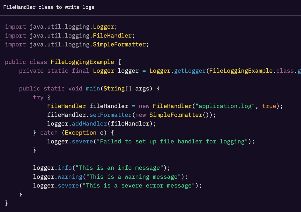Screen dimensions: 301x212
Task: Click the FileHandler import line
Action: click(68, 35)
